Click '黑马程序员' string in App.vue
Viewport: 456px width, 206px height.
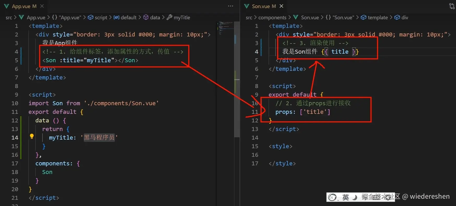tap(99, 138)
